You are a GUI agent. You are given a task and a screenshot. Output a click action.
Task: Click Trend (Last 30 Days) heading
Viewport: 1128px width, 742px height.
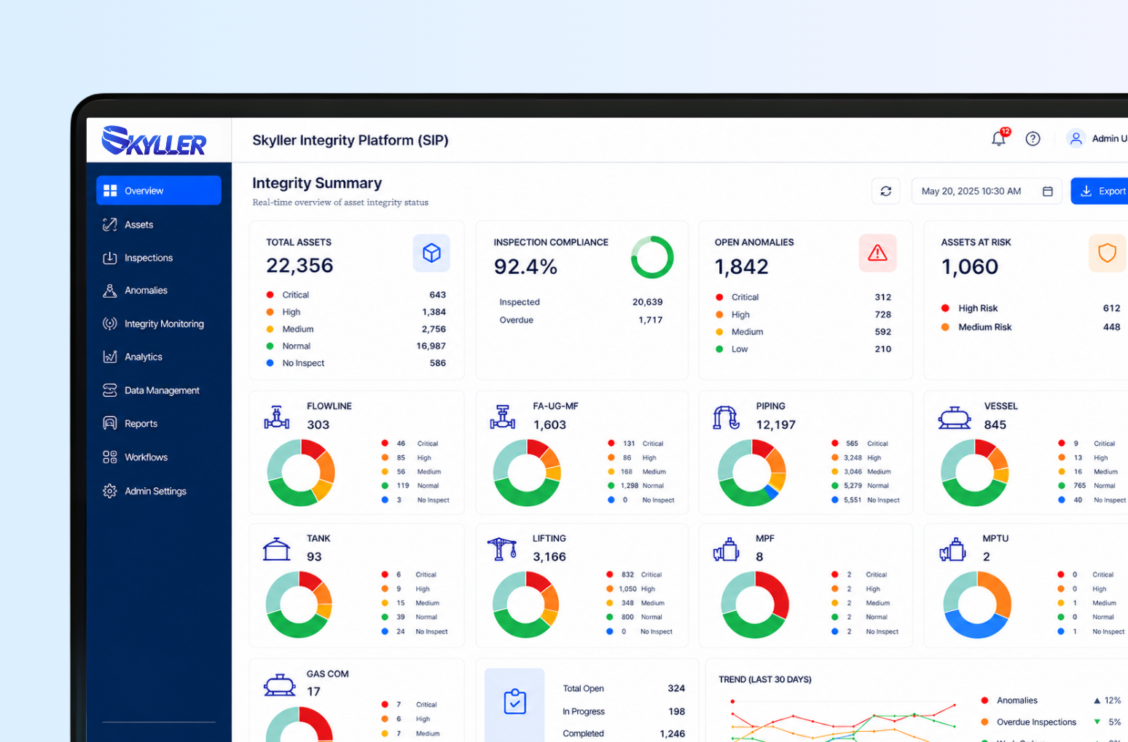765,679
